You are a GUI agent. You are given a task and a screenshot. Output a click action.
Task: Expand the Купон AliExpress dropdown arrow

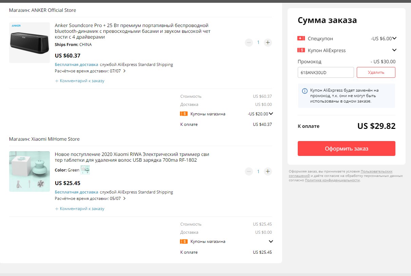(394, 50)
